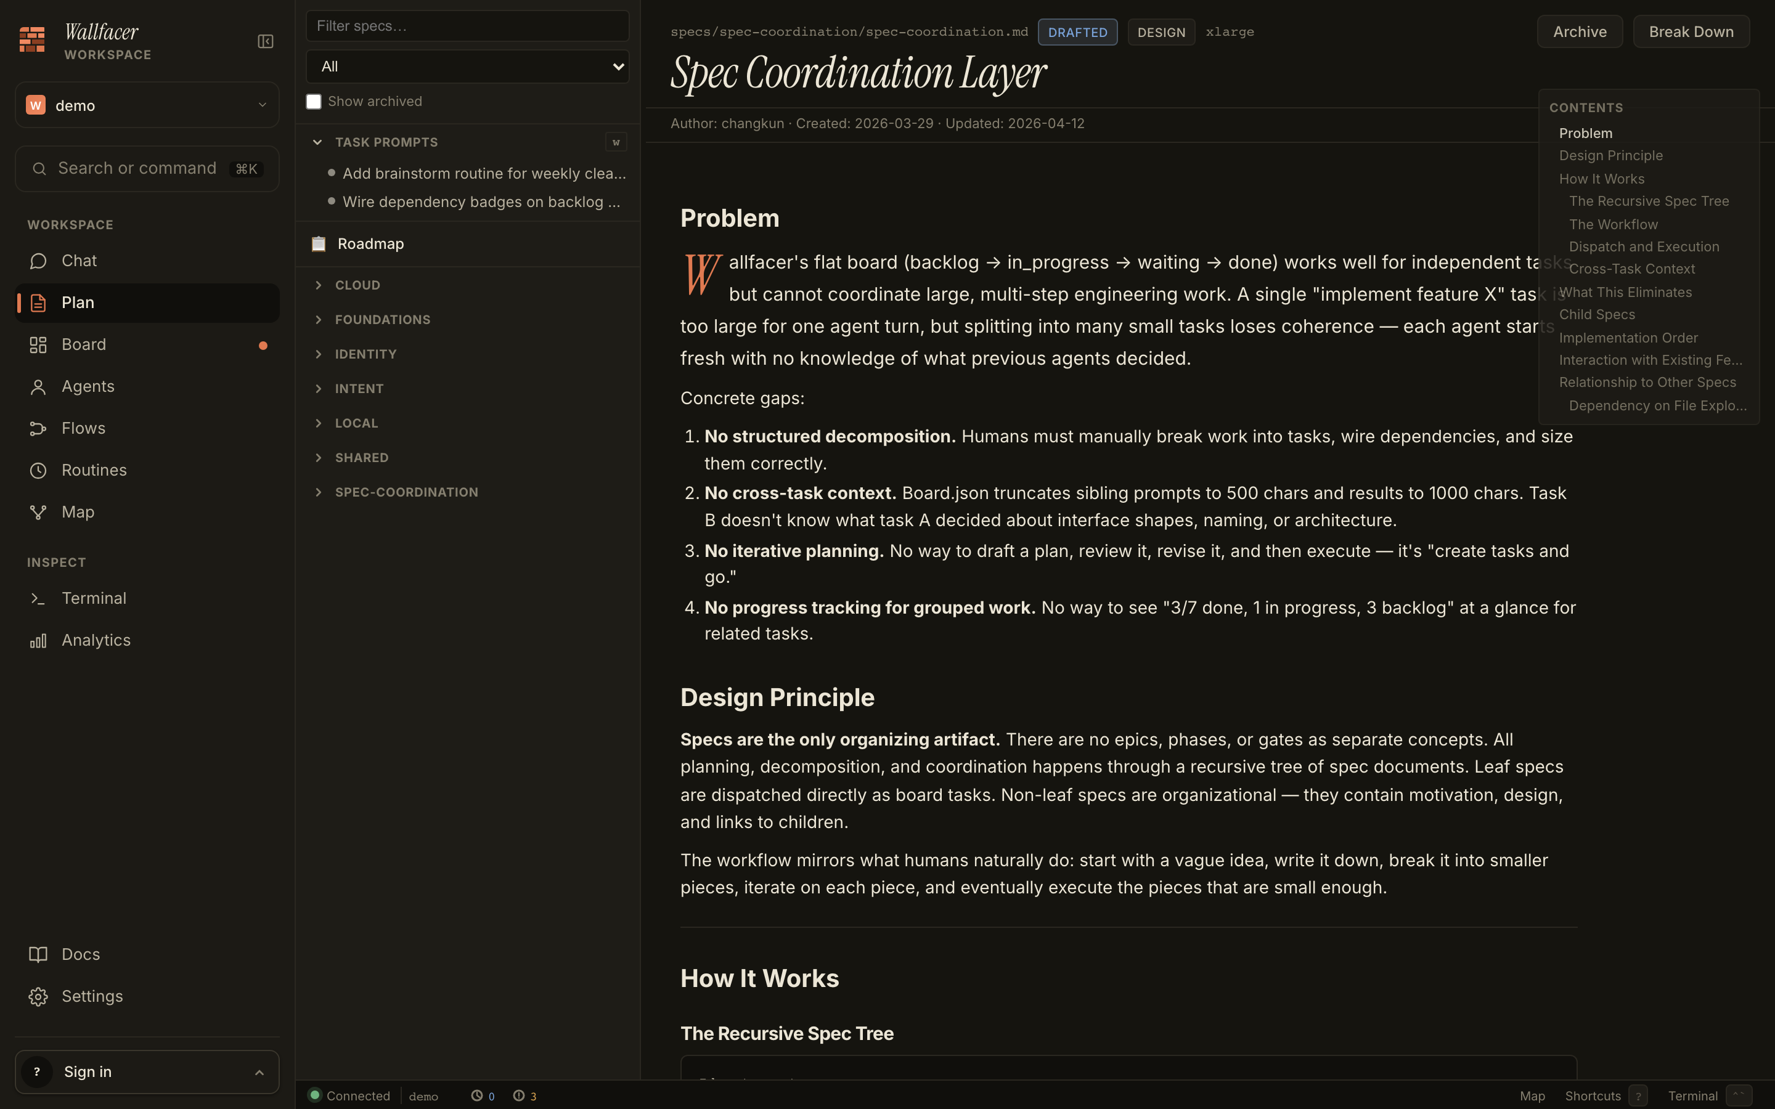Jump to The Recursive Spec Tree in contents

click(1649, 201)
